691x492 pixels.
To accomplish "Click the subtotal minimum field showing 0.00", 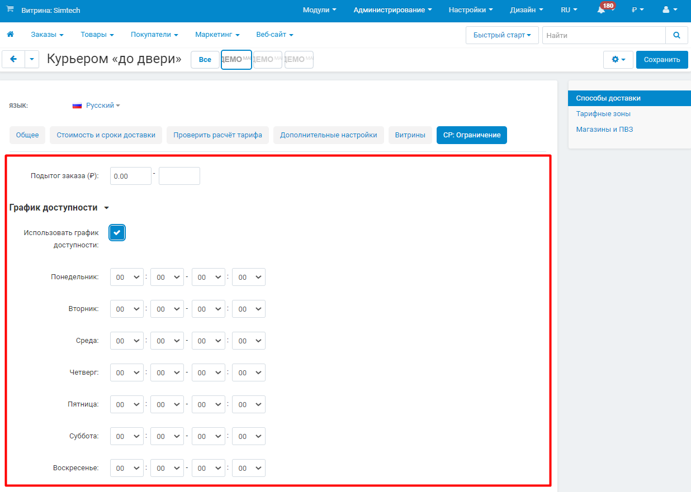I will [131, 176].
